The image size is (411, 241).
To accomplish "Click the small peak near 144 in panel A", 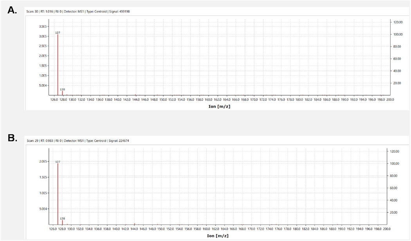I will [x=135, y=95].
